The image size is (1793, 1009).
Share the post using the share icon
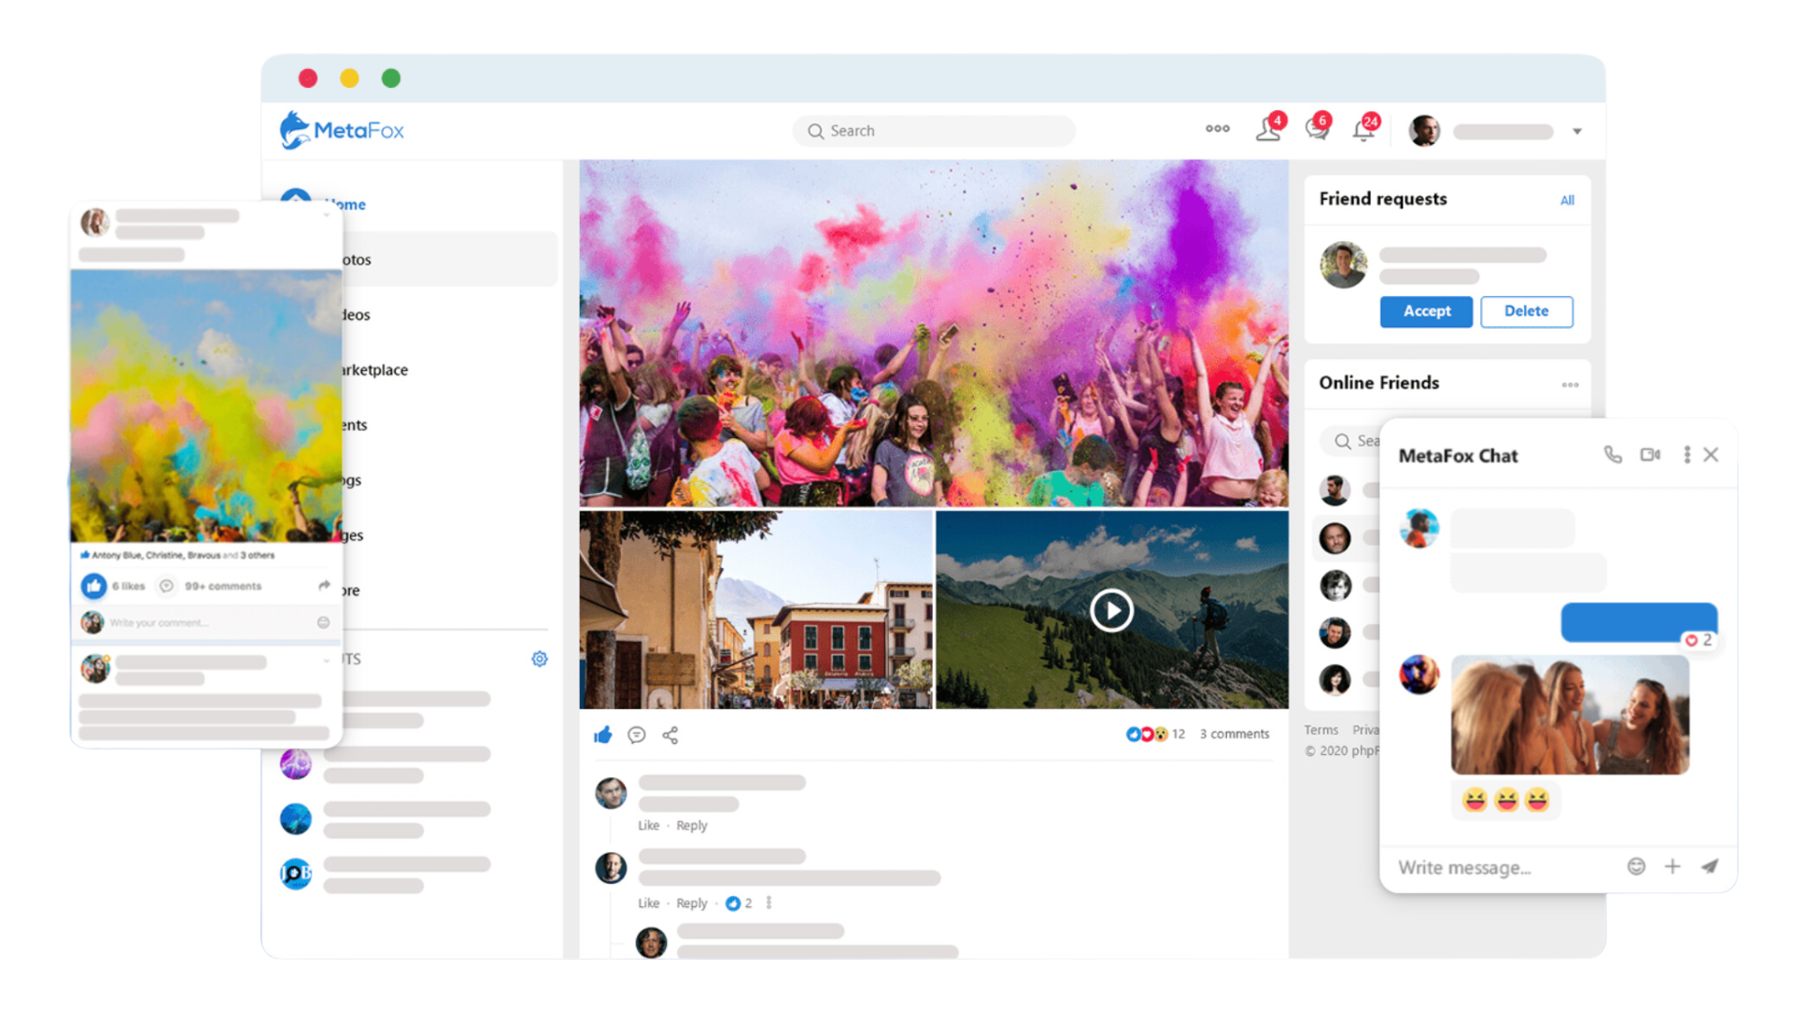670,735
